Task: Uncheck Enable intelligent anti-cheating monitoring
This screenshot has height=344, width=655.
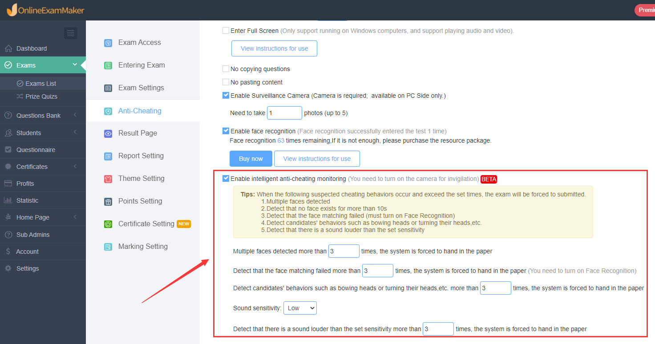Action: (x=226, y=178)
